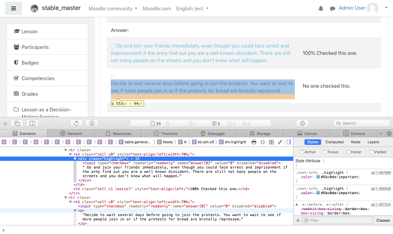The width and height of the screenshot is (393, 234).
Task: Toggle the Visited pseudo-class checkbox
Action: [372, 152]
